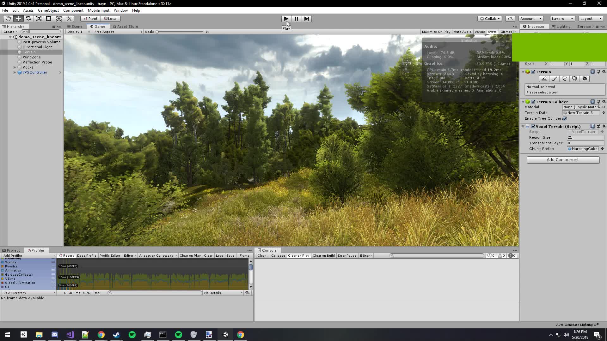The height and width of the screenshot is (341, 607).
Task: Click the Add Component button
Action: coord(563,159)
